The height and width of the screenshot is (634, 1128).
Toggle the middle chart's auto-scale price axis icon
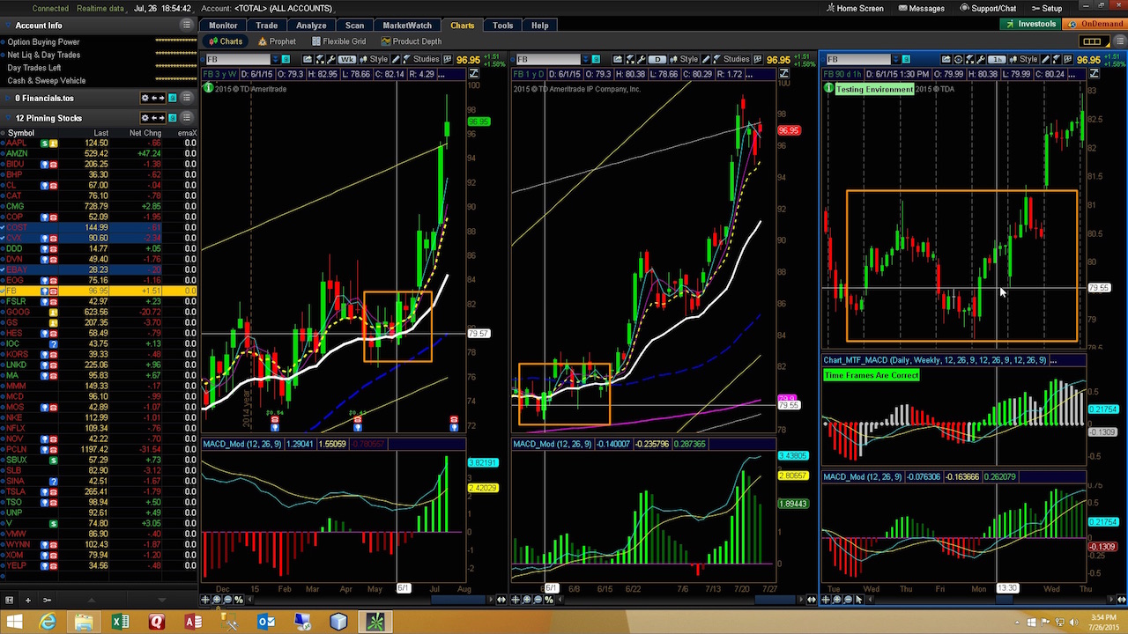[783, 74]
